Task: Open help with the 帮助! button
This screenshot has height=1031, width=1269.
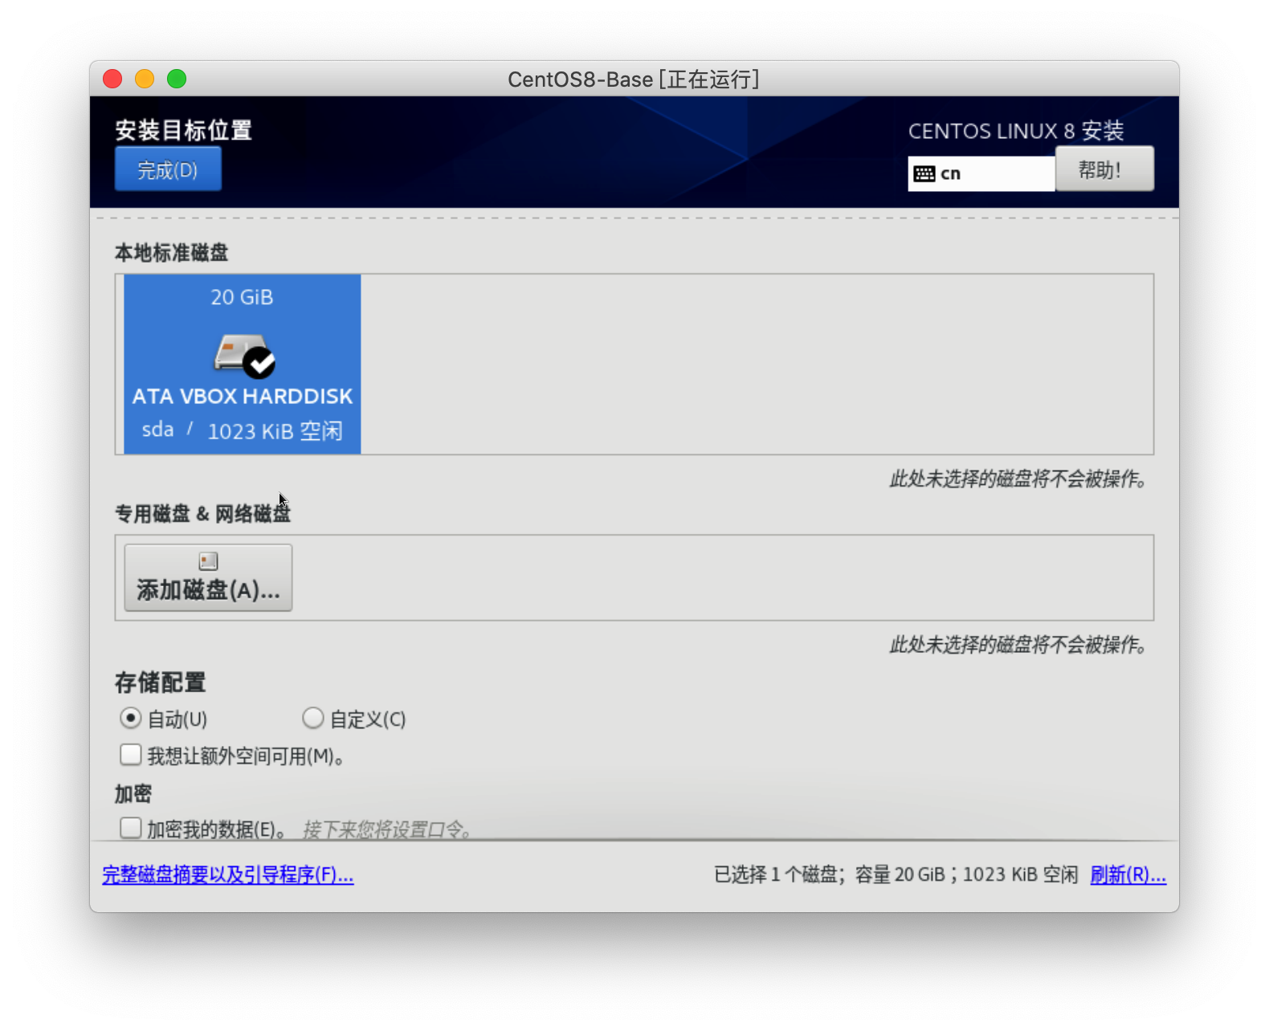Action: [x=1104, y=169]
